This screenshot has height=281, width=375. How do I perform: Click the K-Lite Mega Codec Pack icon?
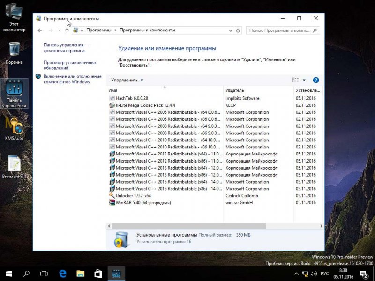pos(112,105)
